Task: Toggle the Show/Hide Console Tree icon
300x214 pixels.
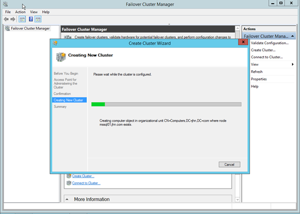Action: tap(22, 19)
